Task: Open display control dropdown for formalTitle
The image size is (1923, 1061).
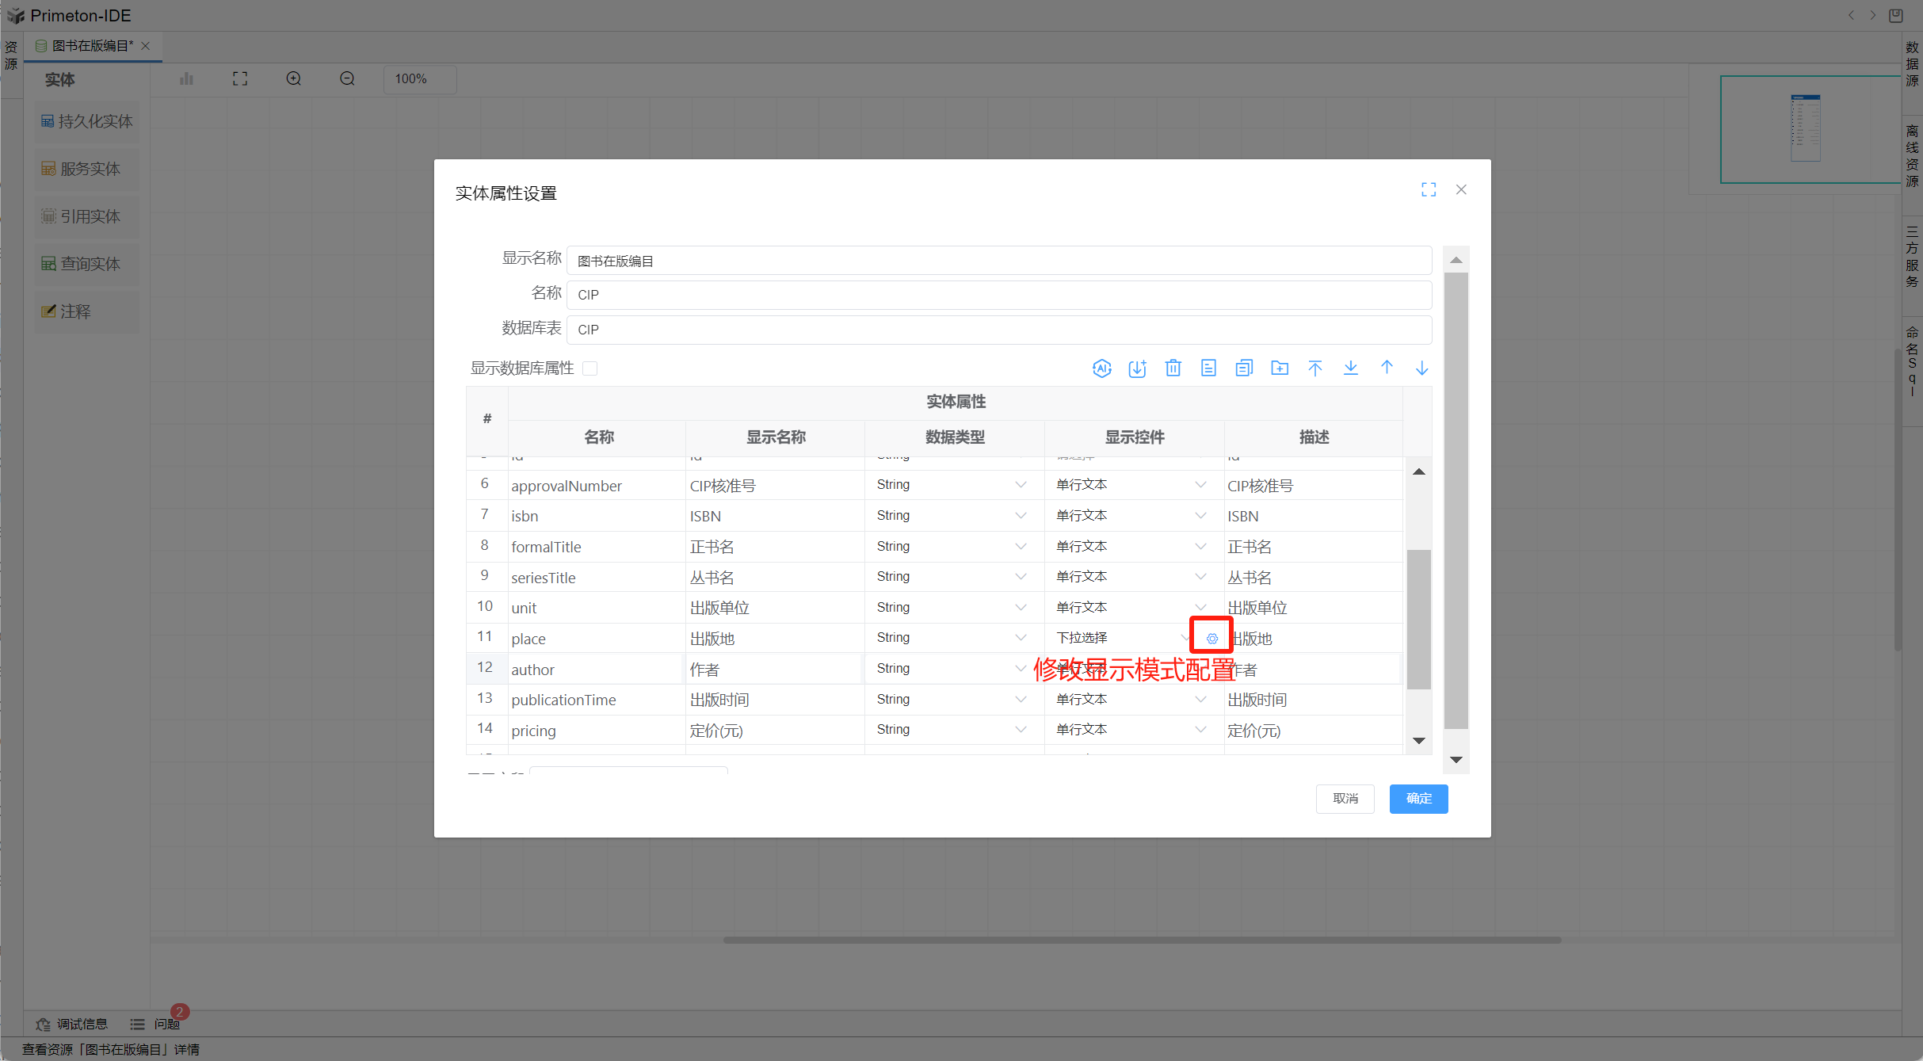Action: pyautogui.click(x=1200, y=546)
